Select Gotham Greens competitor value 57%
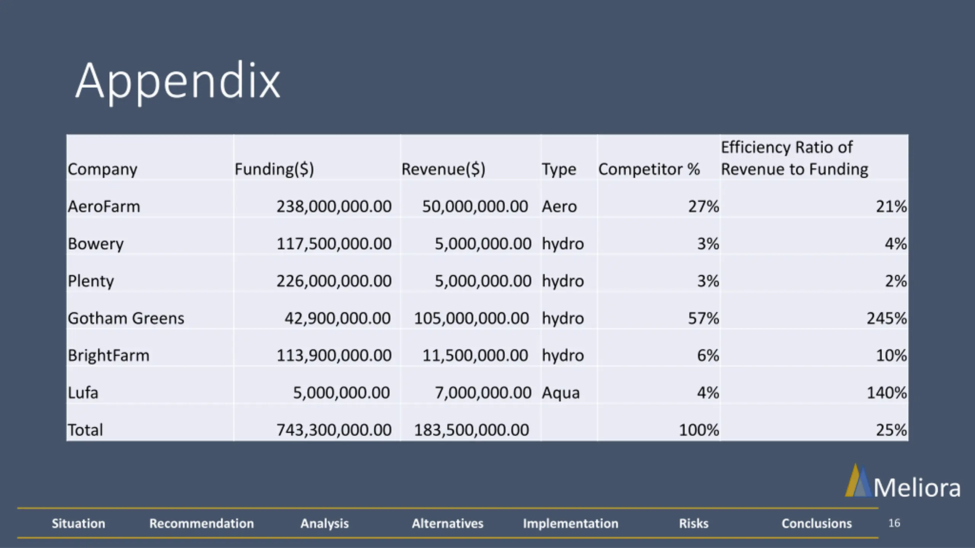The width and height of the screenshot is (975, 548). click(703, 318)
